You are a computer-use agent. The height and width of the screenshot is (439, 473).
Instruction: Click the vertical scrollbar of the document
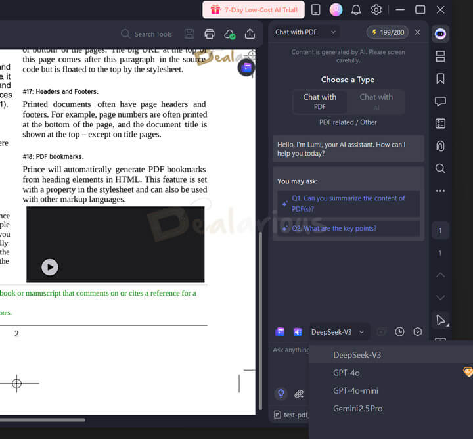(x=260, y=320)
